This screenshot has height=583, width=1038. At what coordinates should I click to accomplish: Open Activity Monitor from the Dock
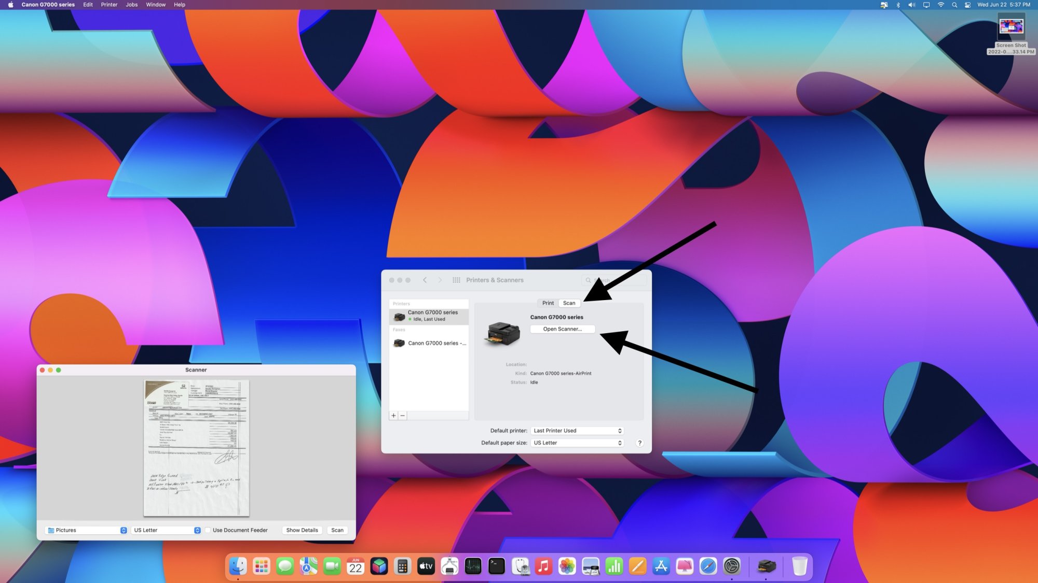473,566
